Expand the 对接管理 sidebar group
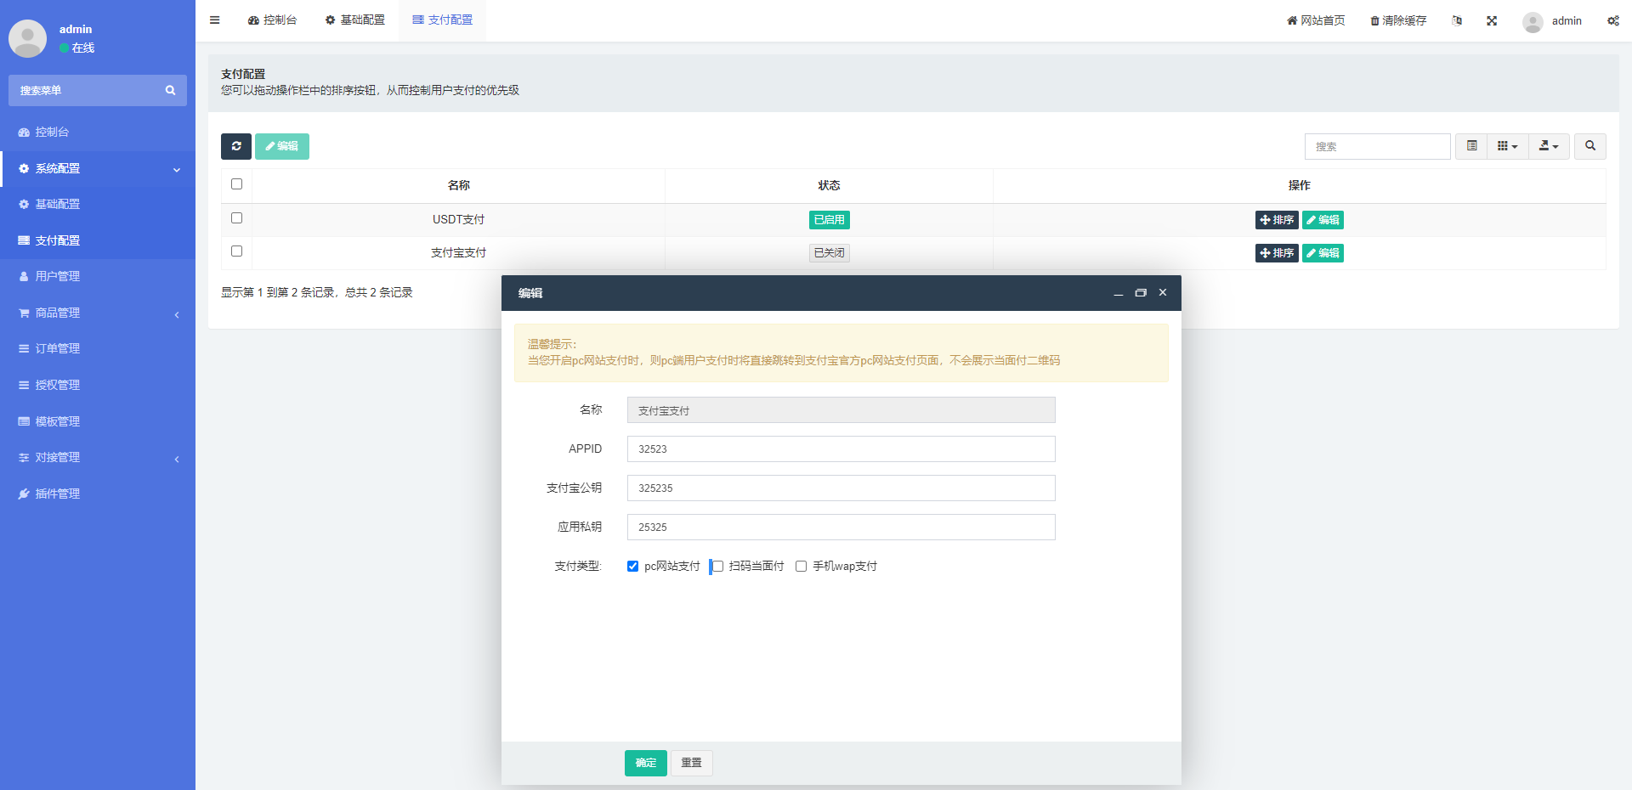This screenshot has width=1632, height=790. click(98, 457)
